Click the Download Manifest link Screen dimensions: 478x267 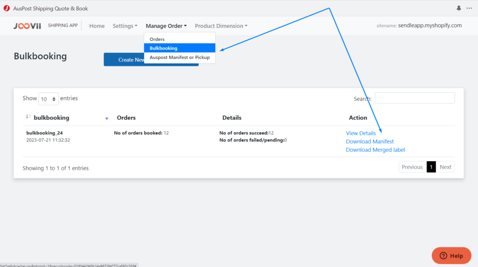tap(370, 141)
